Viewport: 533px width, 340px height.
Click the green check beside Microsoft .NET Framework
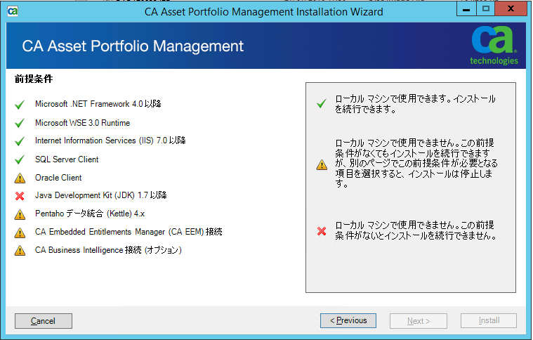point(19,105)
